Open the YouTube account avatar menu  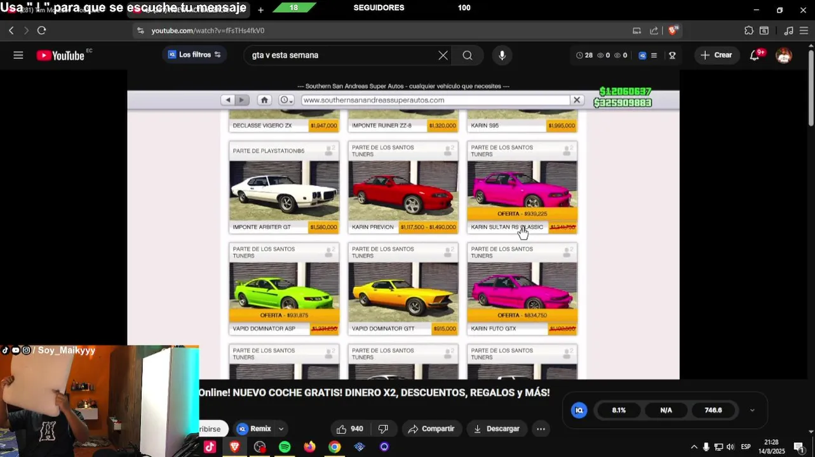point(784,55)
